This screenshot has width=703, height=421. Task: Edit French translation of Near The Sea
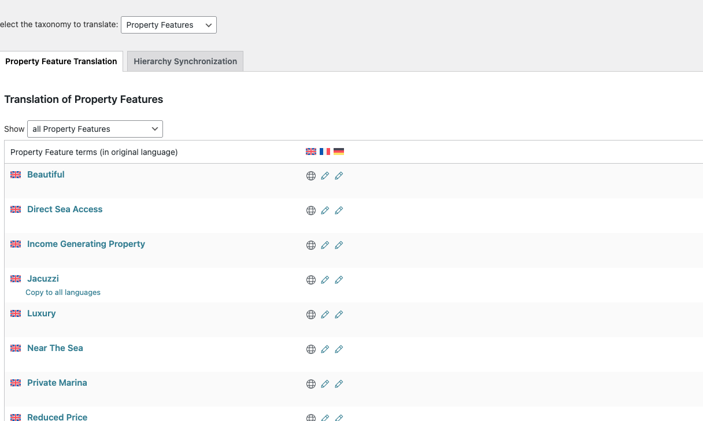point(325,349)
